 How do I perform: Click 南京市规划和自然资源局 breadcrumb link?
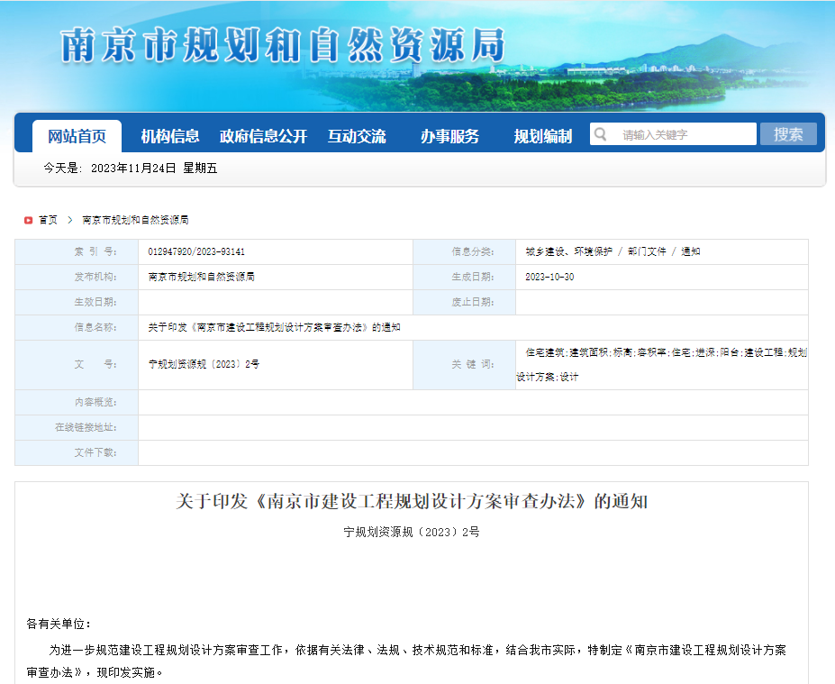tap(135, 220)
